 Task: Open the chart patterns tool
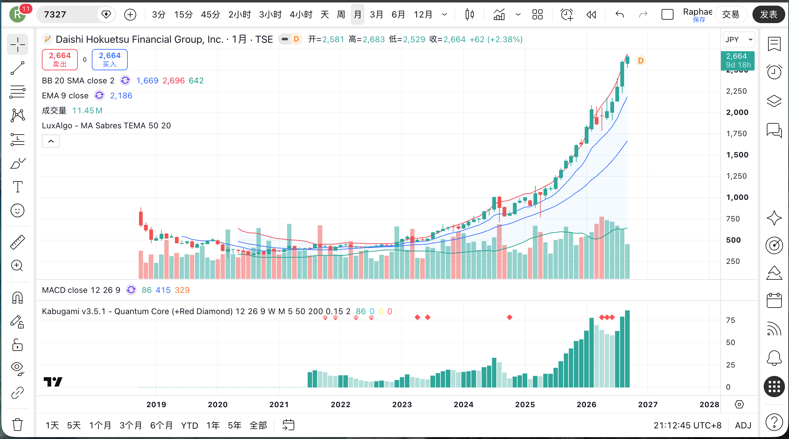[x=17, y=116]
